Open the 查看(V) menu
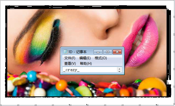Screen dimensions: 175x106 point(70,64)
